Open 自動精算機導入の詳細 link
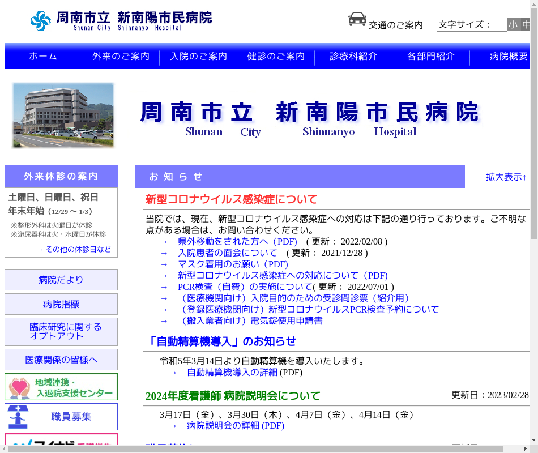Screen dimensions: 538x453 click(232, 372)
